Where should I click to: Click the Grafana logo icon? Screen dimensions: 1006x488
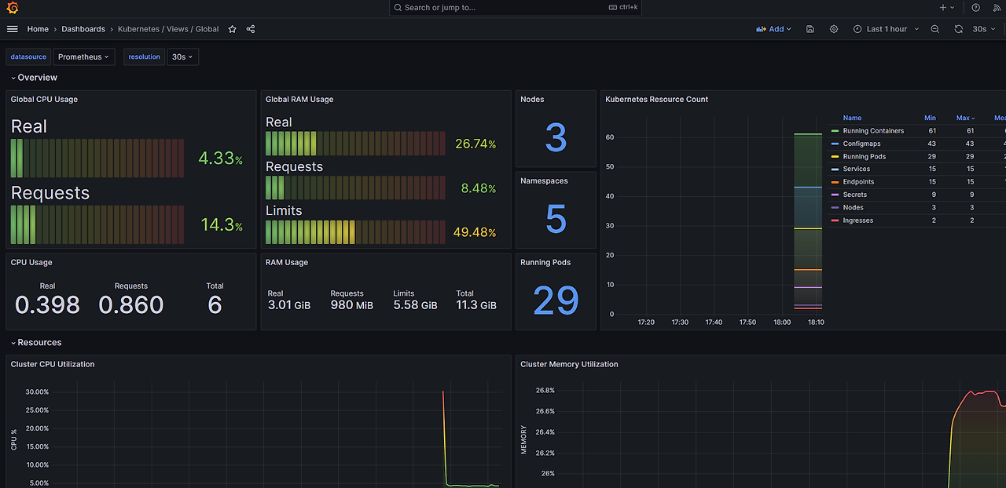13,8
